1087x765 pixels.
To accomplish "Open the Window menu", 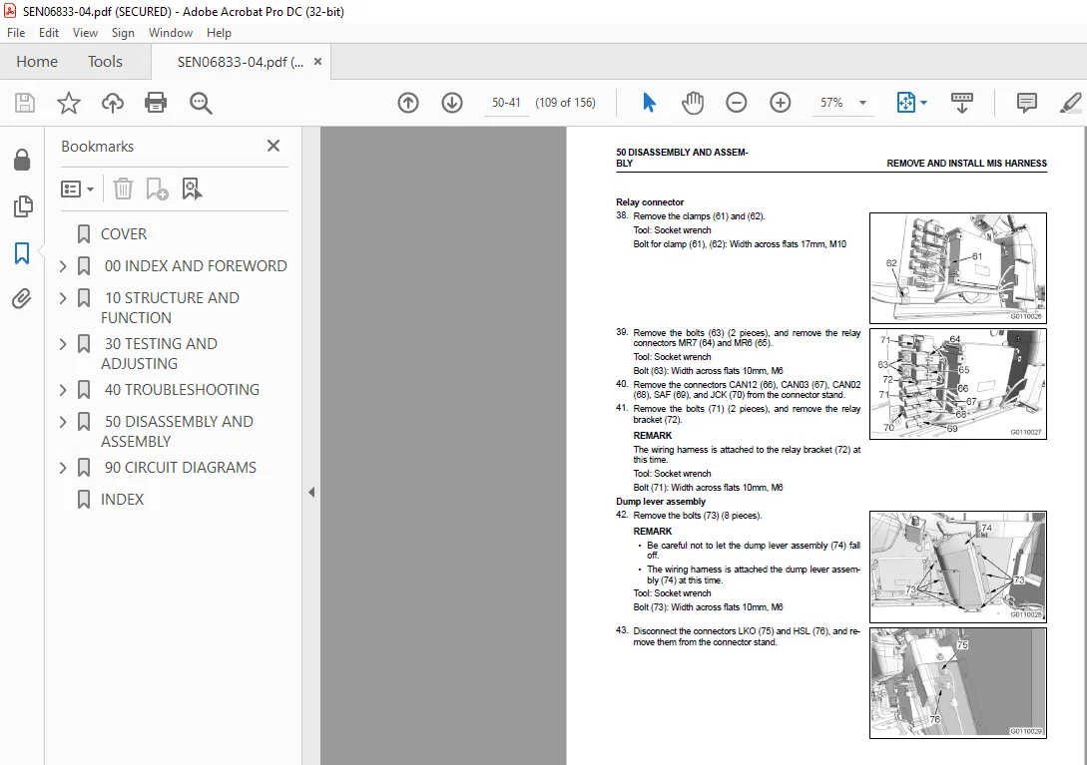I will pos(171,33).
